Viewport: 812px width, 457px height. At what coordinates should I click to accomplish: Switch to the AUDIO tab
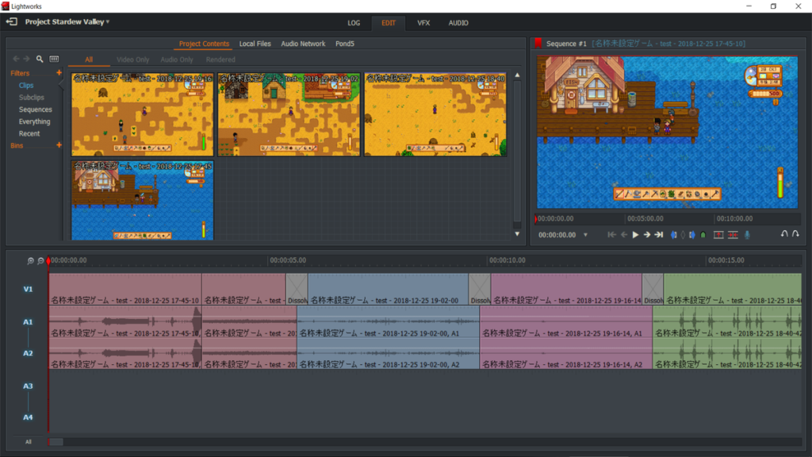[458, 23]
